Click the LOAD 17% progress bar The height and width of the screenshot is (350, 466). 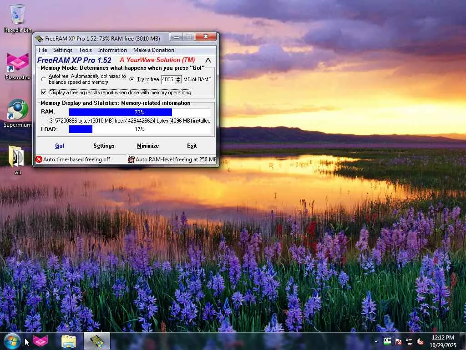[140, 129]
